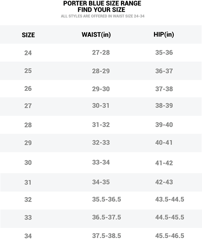Viewport: 202px width, 240px height.
Task: Select the 35-36 hip measurement
Action: coord(164,53)
